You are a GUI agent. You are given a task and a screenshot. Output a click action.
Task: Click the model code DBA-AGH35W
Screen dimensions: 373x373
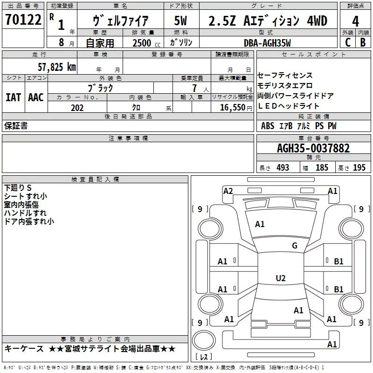coord(267,43)
